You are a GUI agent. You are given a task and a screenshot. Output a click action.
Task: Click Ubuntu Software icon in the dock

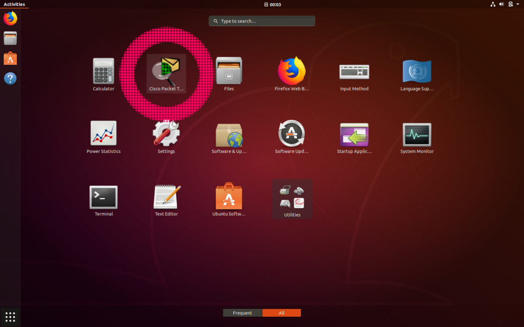(x=10, y=58)
